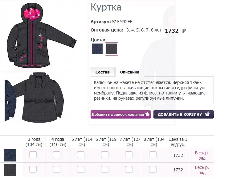This screenshot has height=180, width=232.
Task: Select the navy blue color swatch
Action: tap(97, 49)
